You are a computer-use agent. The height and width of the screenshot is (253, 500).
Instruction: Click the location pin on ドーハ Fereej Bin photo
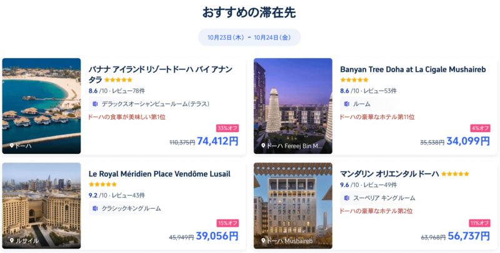(x=263, y=146)
